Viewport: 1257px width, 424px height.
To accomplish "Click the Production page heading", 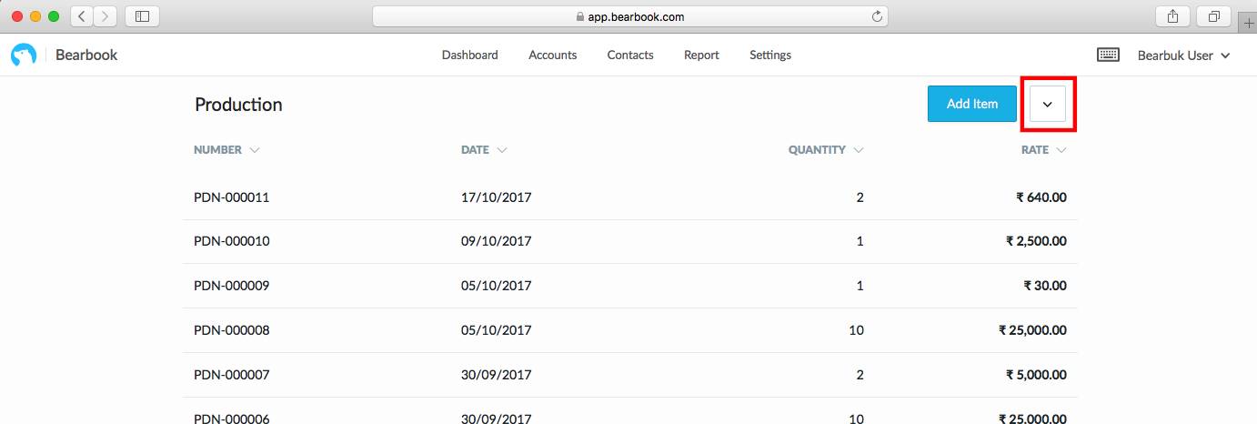I will click(238, 105).
